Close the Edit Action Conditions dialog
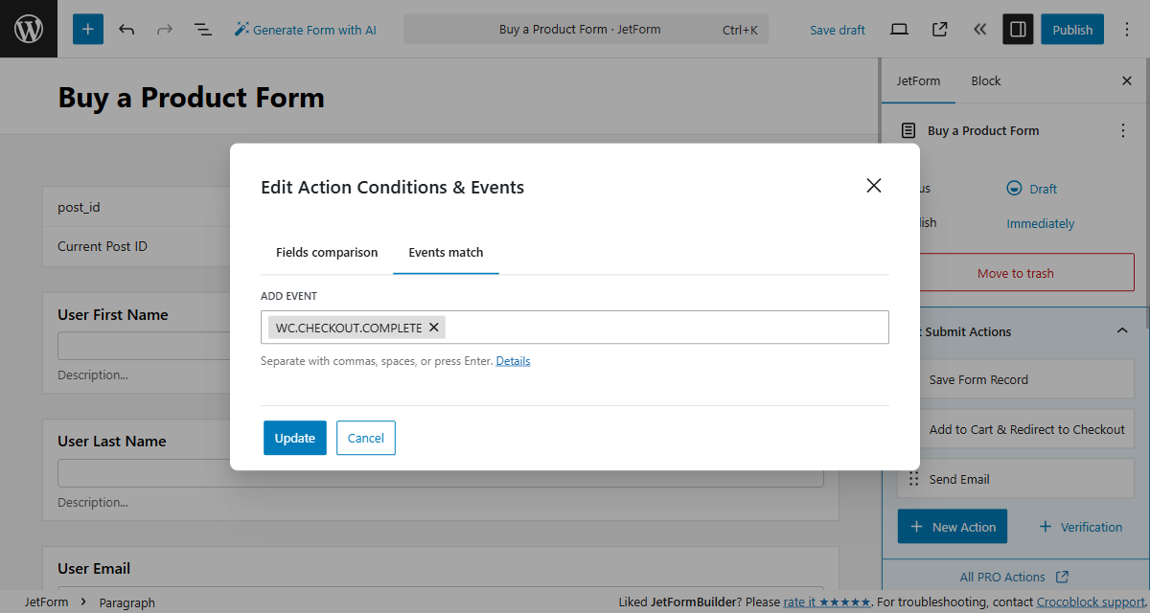This screenshot has width=1150, height=613. click(x=874, y=186)
